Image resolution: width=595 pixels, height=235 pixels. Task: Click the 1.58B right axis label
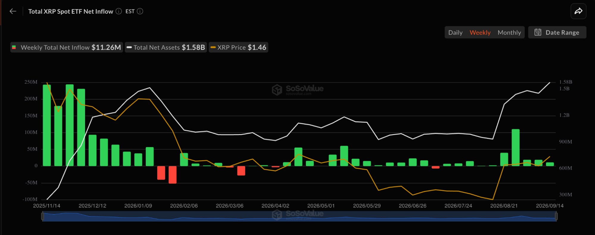(x=566, y=82)
